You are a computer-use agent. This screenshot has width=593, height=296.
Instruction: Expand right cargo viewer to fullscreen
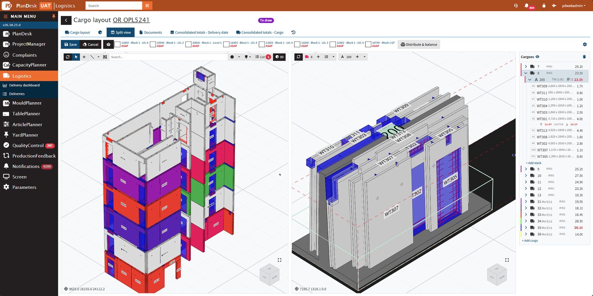[x=507, y=260]
